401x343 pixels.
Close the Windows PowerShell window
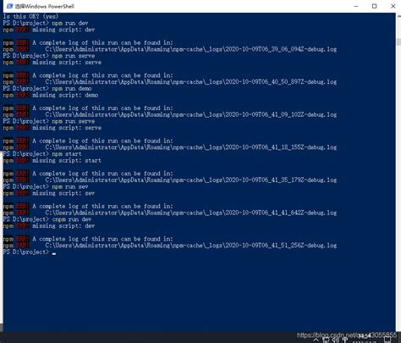(393, 6)
